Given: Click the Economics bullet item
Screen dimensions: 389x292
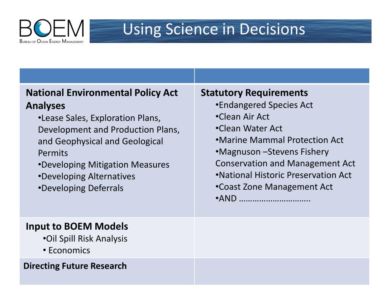Looking at the screenshot, I should [66, 250].
